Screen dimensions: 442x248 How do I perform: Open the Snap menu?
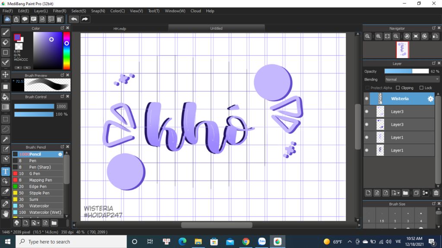(x=98, y=11)
